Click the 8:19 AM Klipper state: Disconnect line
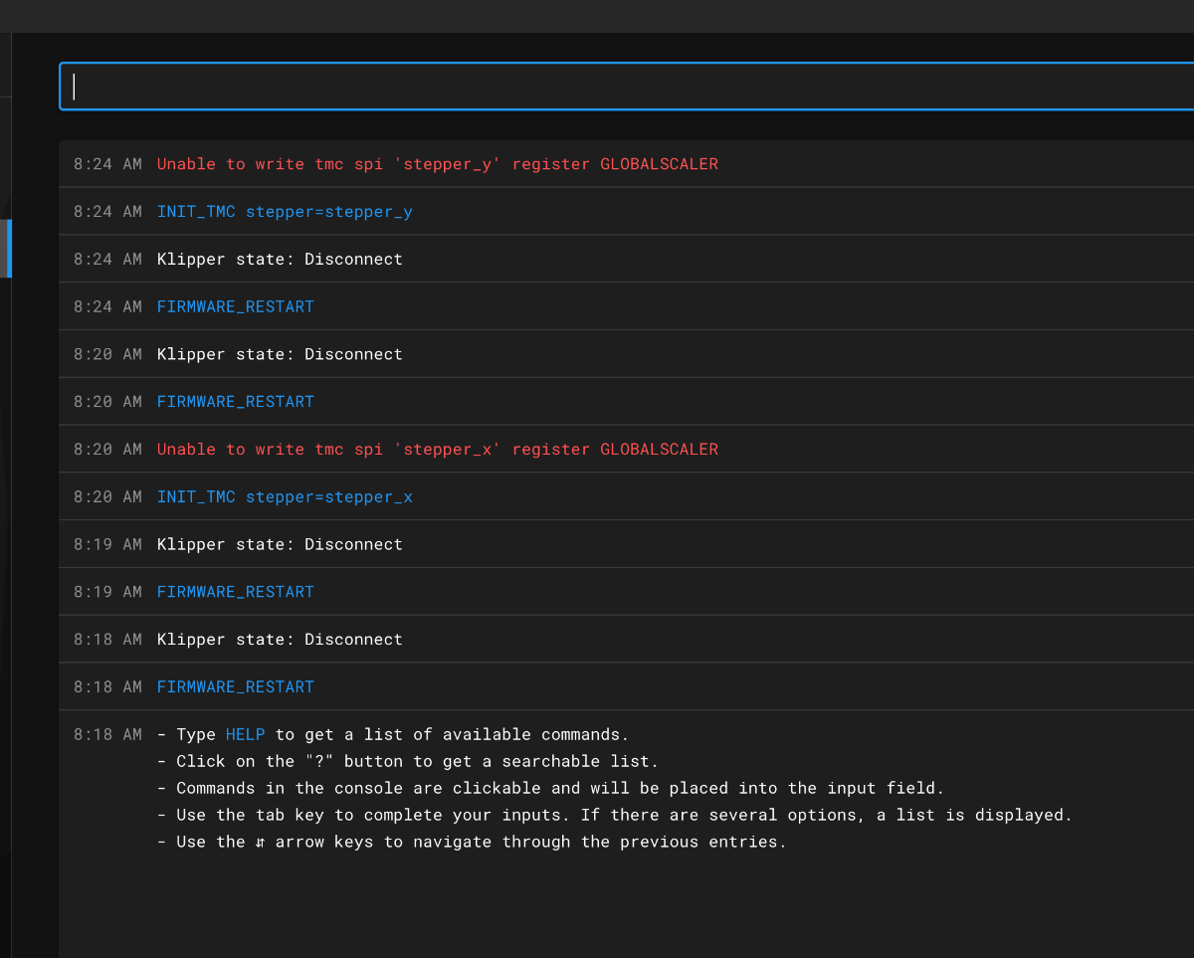The image size is (1194, 958). point(280,545)
